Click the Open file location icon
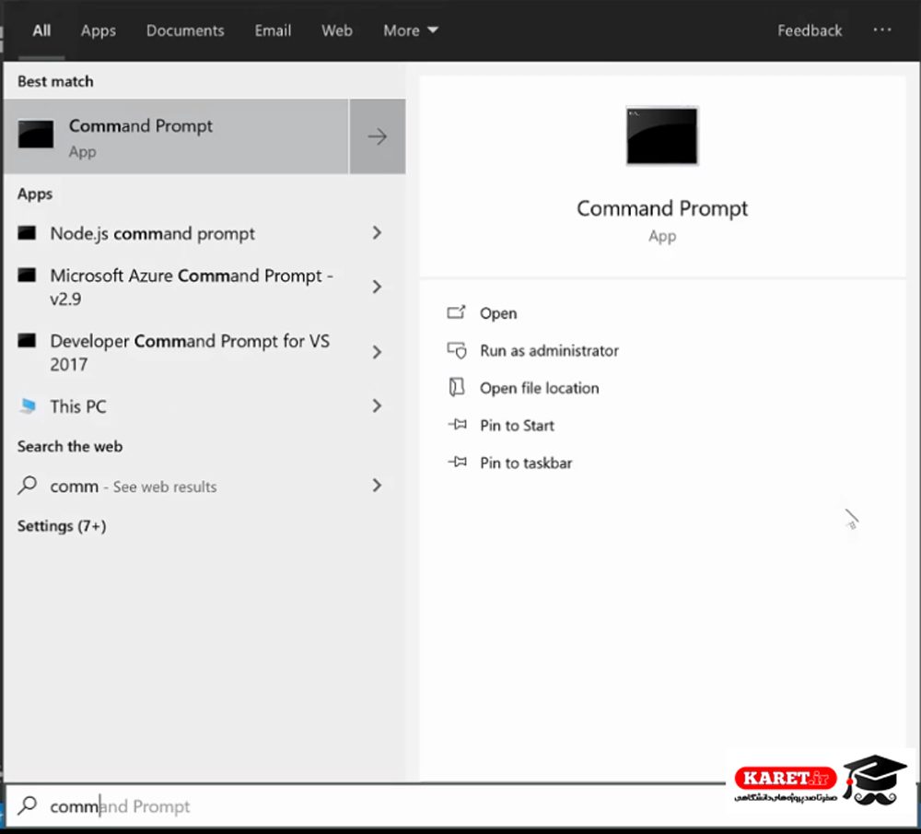 click(x=457, y=387)
